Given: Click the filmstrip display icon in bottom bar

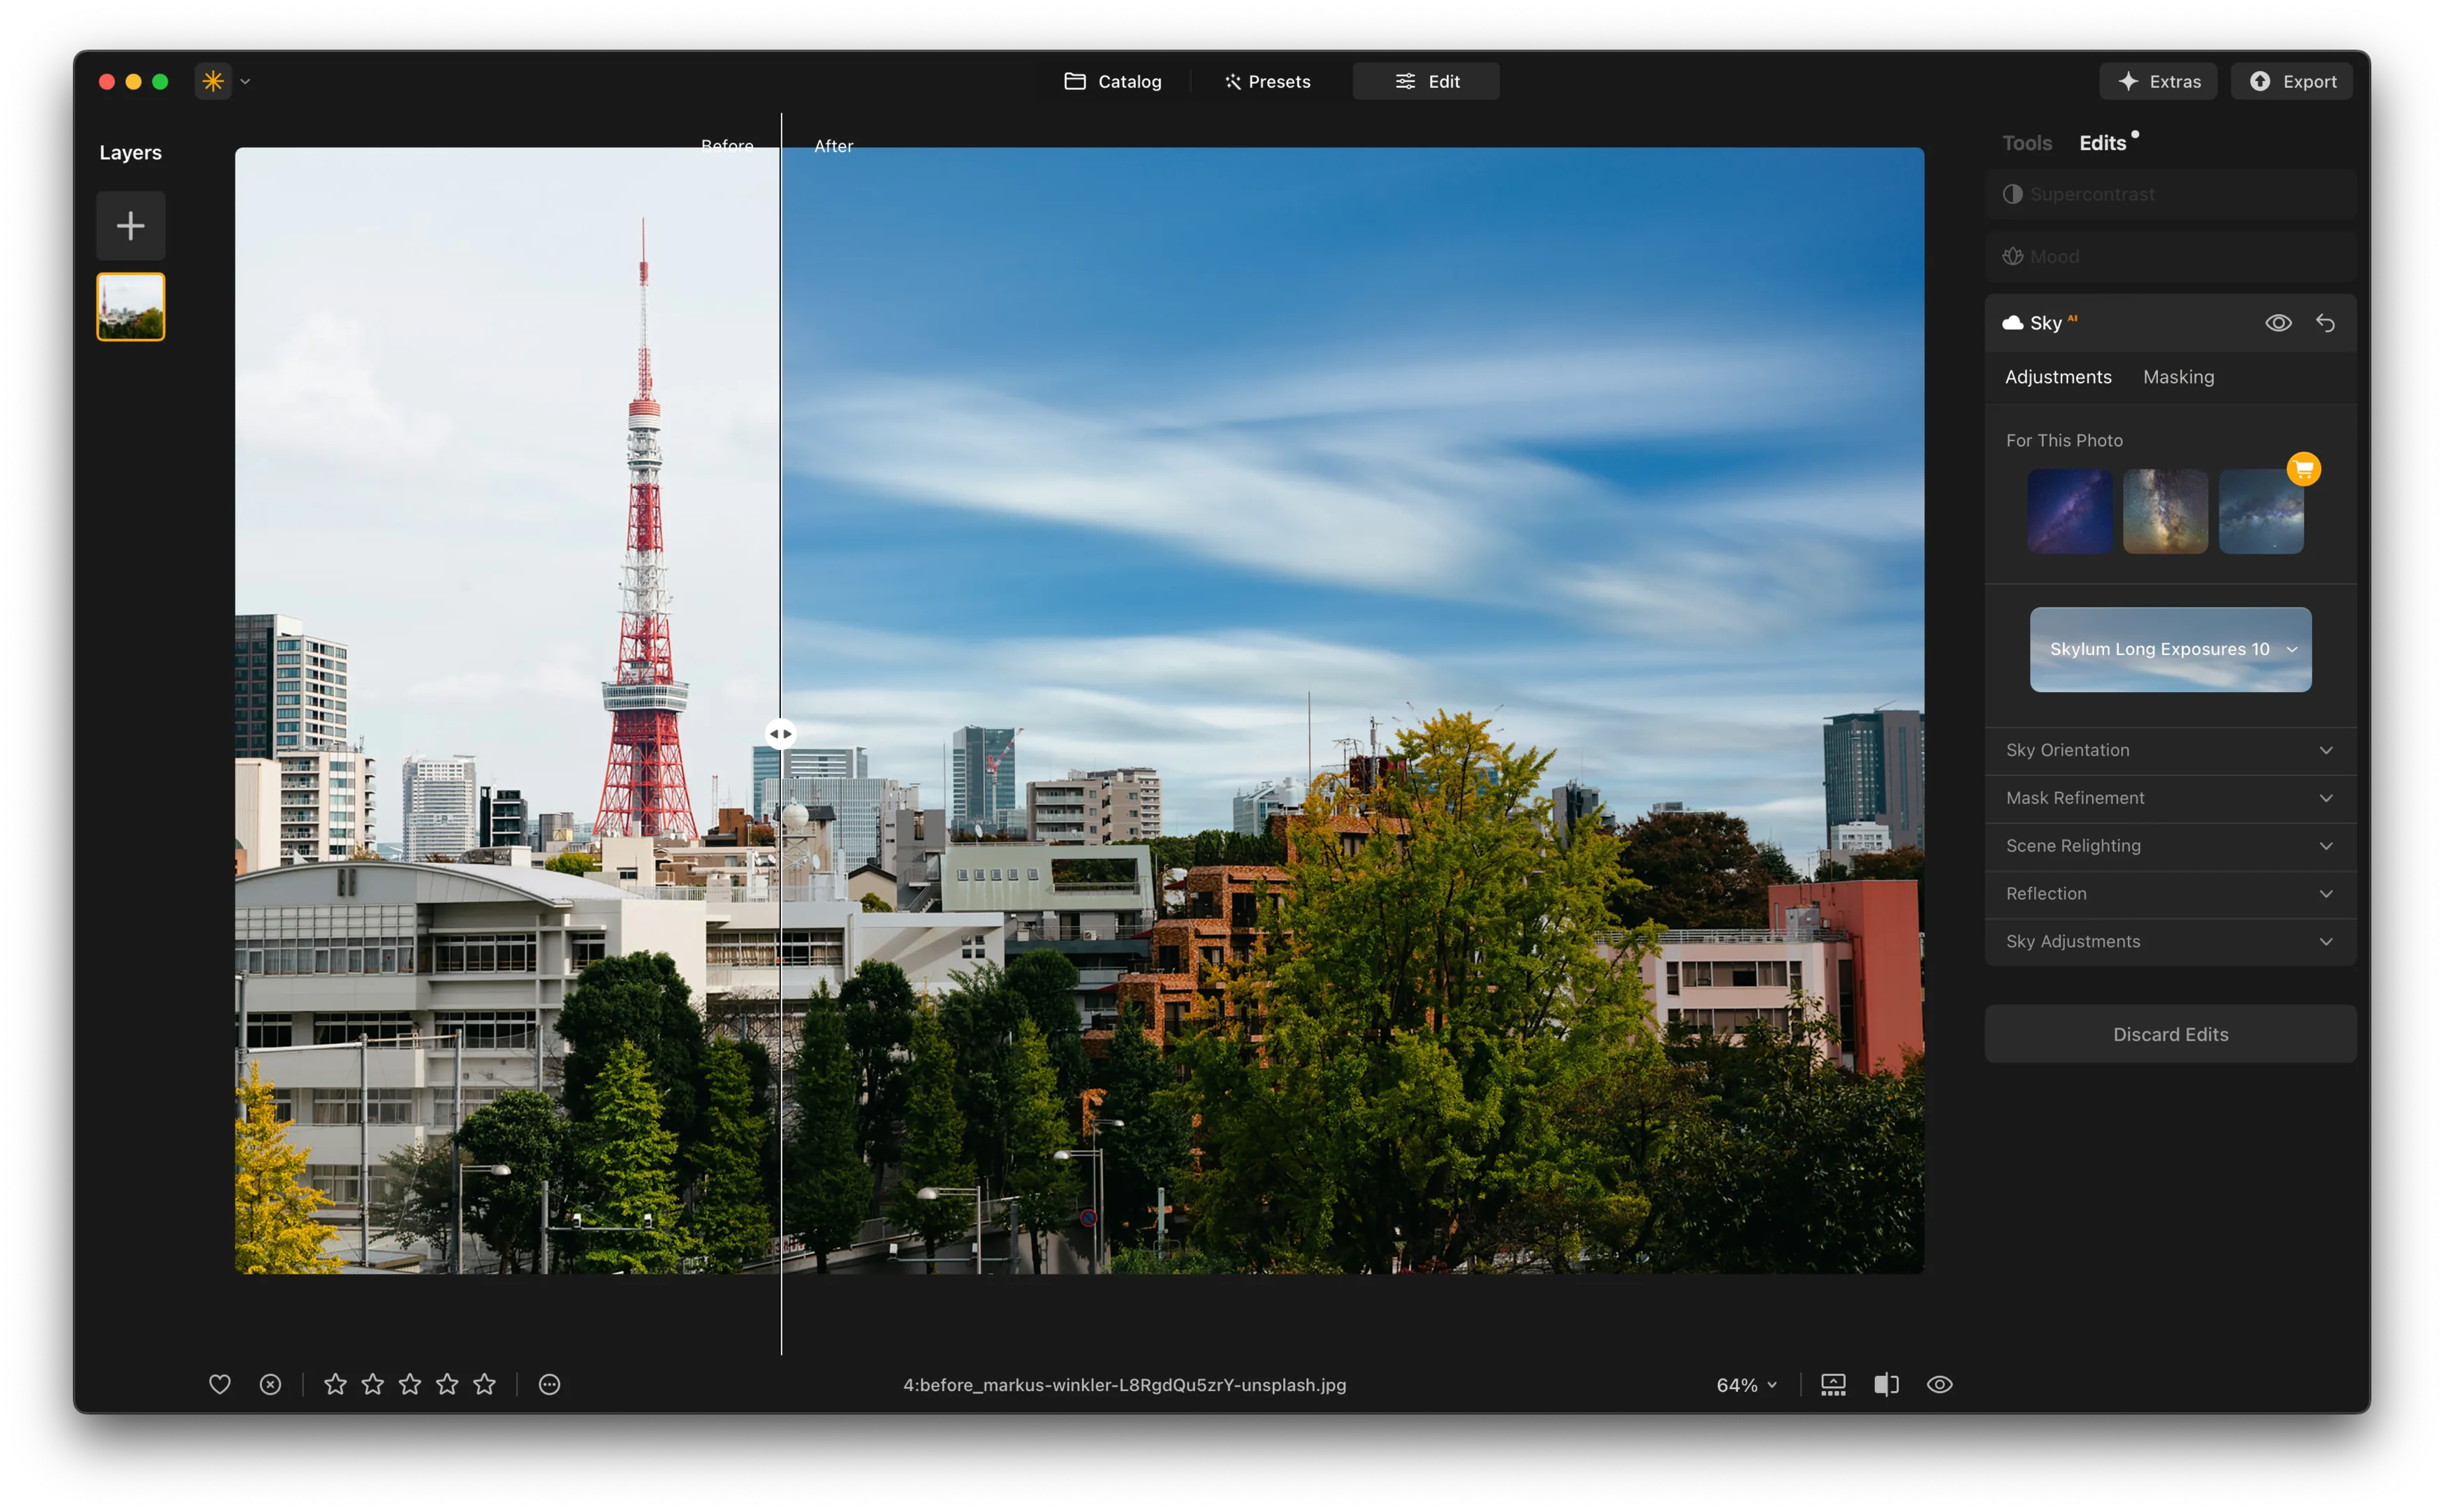Looking at the screenshot, I should click(x=1833, y=1384).
